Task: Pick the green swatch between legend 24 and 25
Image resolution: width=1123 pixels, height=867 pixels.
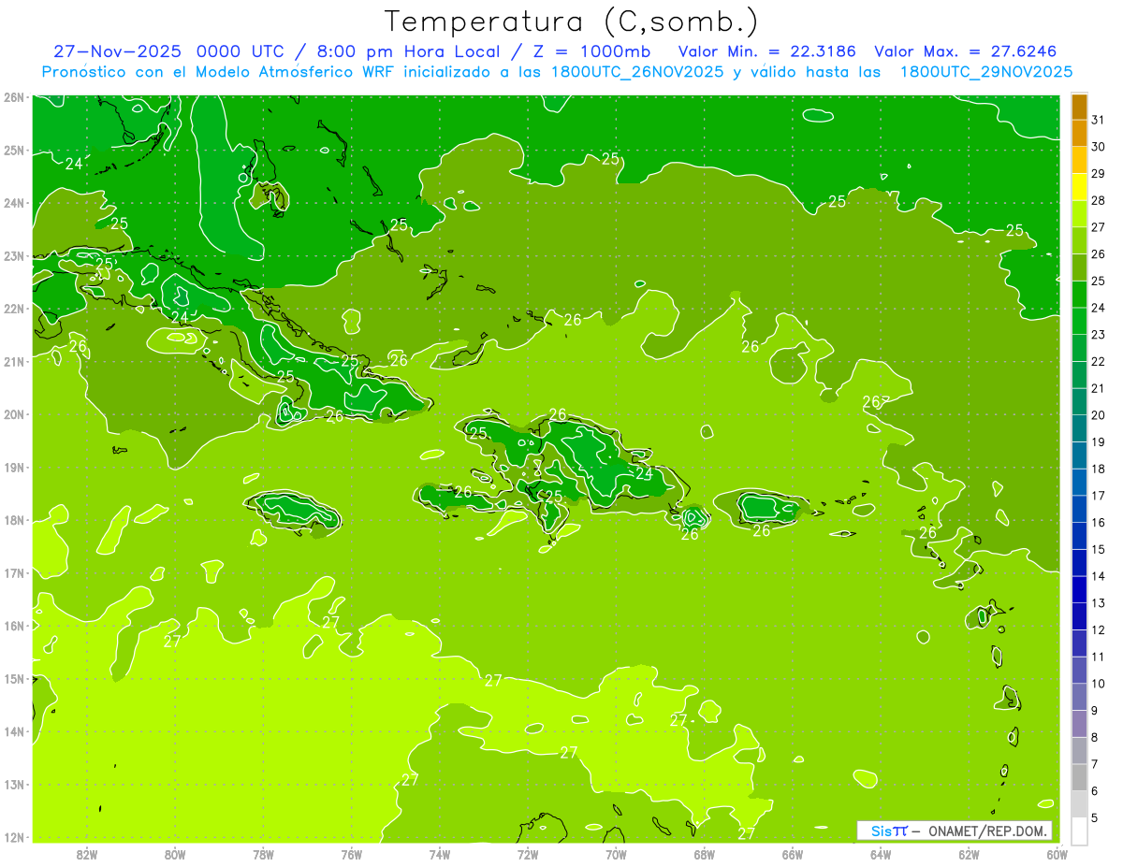Action: click(x=1079, y=294)
